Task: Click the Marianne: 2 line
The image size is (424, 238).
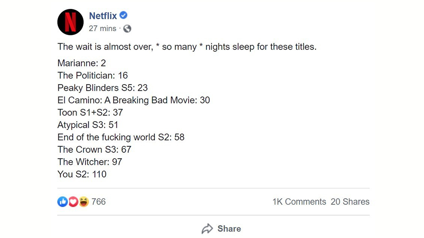Action: (x=81, y=63)
